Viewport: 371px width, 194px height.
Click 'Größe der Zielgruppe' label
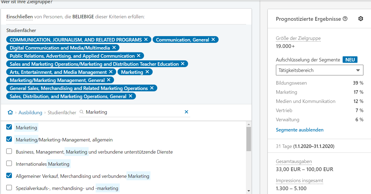coord(298,38)
